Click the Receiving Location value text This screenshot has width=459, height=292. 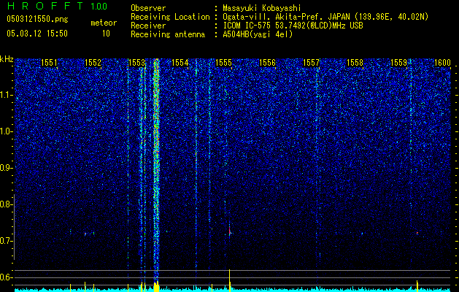click(x=325, y=17)
